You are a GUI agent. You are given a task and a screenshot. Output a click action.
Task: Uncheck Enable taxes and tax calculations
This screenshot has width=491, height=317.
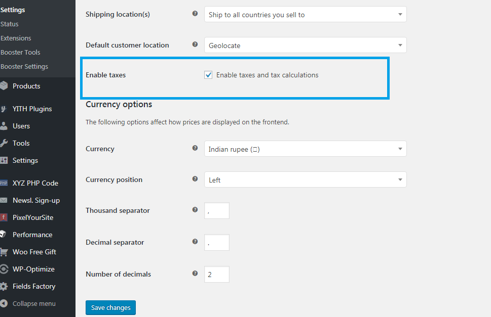[208, 75]
